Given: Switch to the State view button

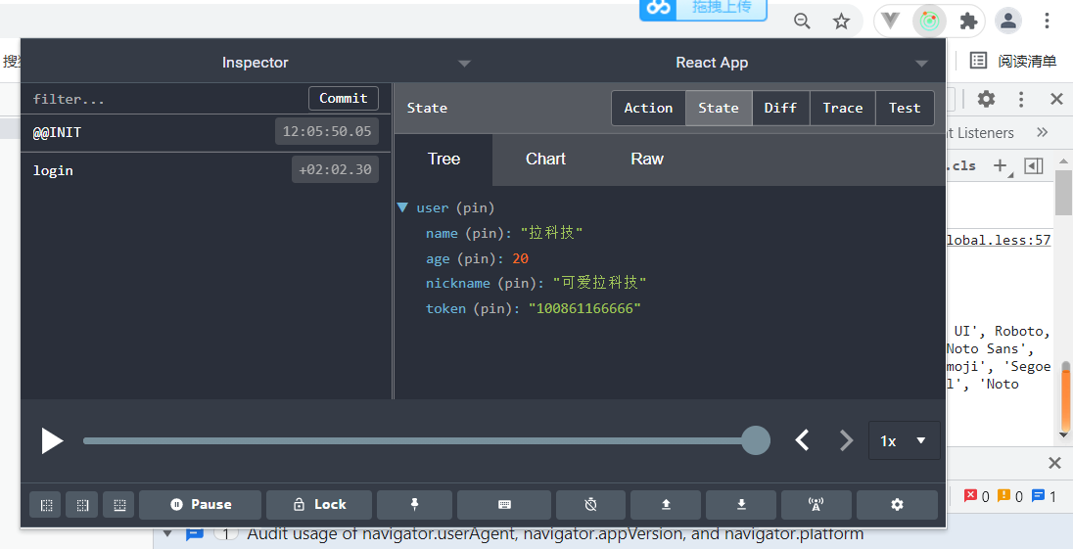Looking at the screenshot, I should click(719, 108).
